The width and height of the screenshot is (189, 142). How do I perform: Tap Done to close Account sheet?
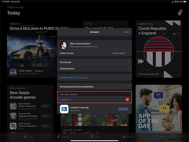(x=126, y=32)
